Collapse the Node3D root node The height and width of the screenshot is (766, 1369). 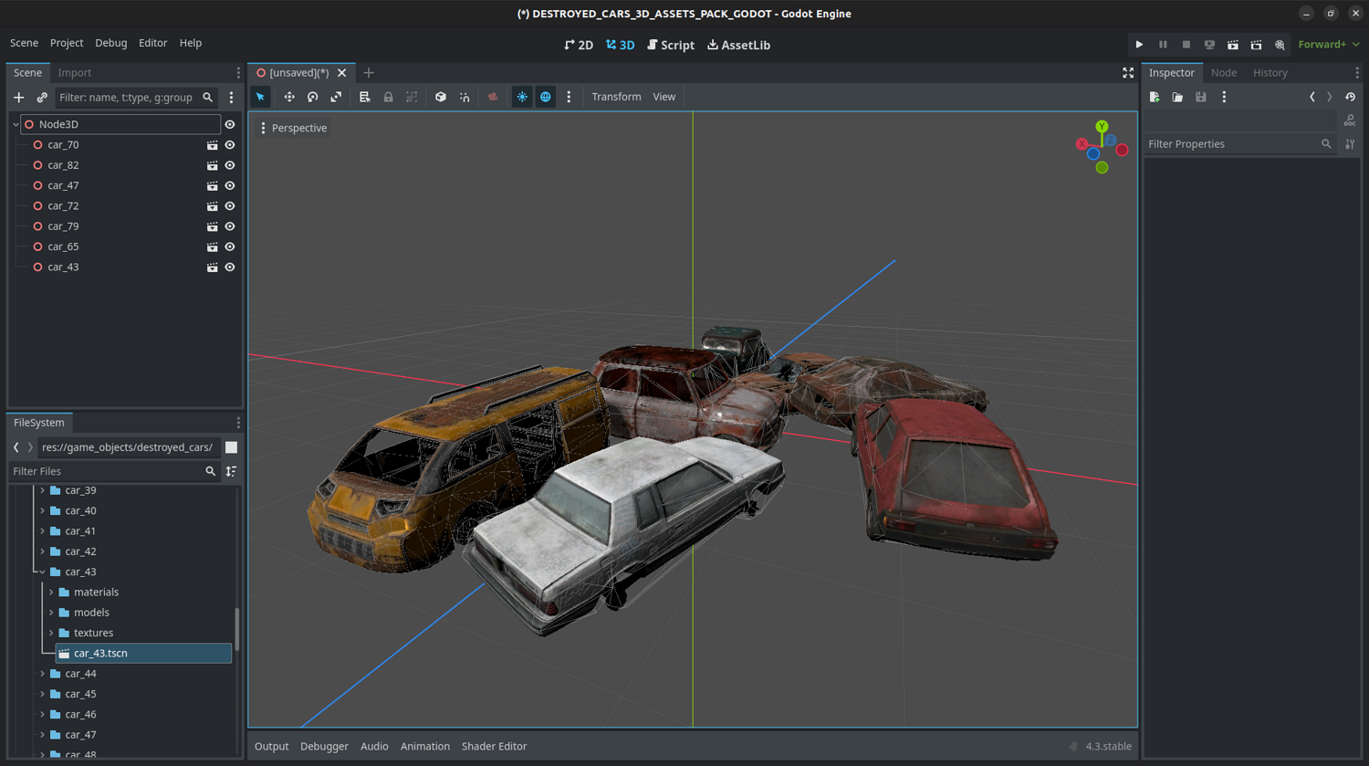tap(16, 124)
